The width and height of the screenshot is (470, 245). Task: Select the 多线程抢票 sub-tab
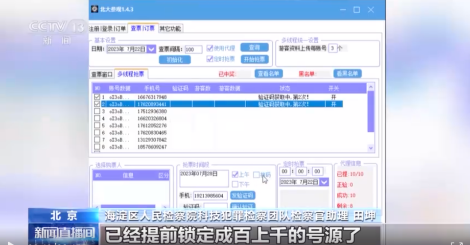point(131,74)
